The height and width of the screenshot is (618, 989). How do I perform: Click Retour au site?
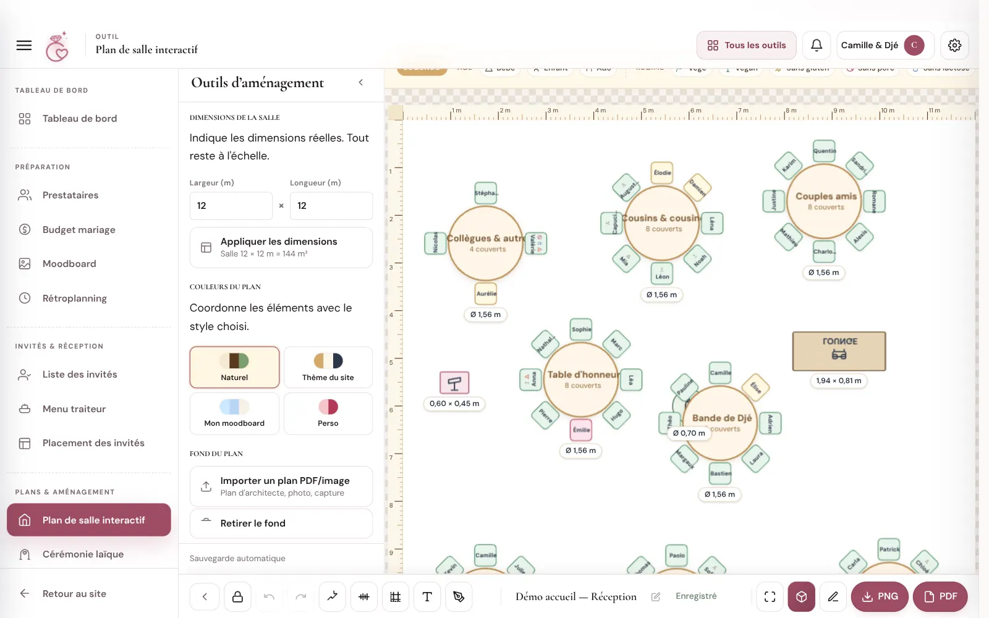tap(89, 594)
